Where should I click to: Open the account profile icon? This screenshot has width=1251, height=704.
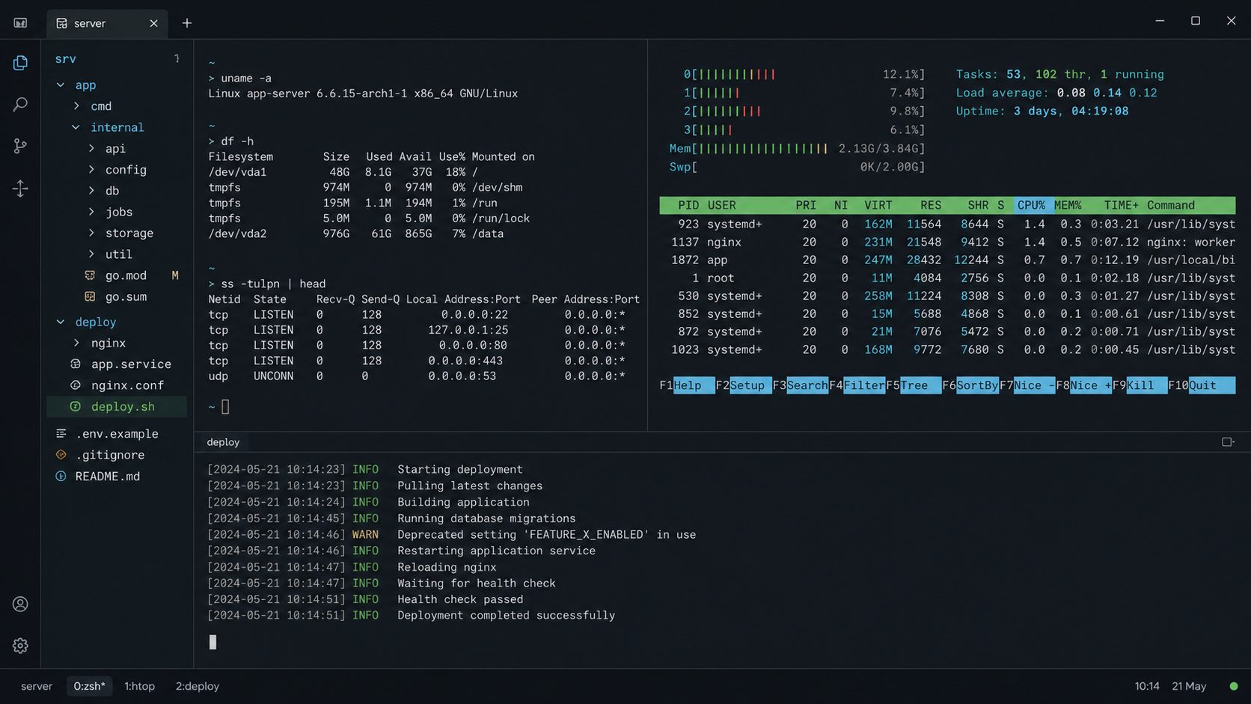(20, 604)
